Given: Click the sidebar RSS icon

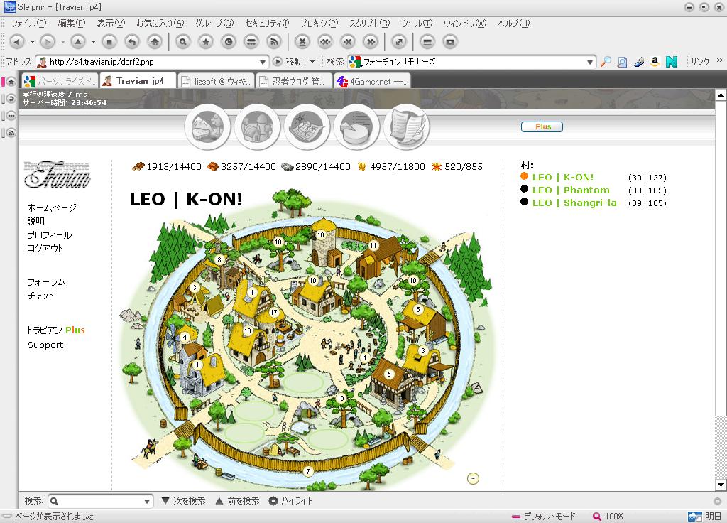Looking at the screenshot, I should coord(11,133).
